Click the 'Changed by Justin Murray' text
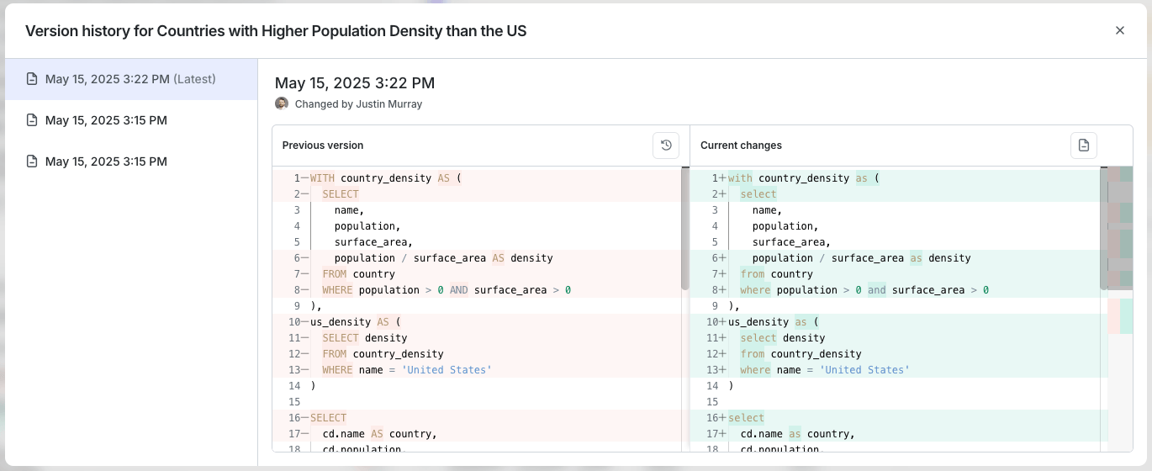 point(358,104)
